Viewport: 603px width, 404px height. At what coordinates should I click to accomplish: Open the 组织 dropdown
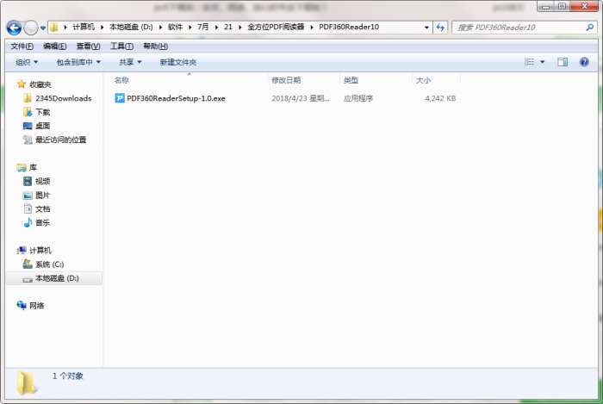pos(27,62)
